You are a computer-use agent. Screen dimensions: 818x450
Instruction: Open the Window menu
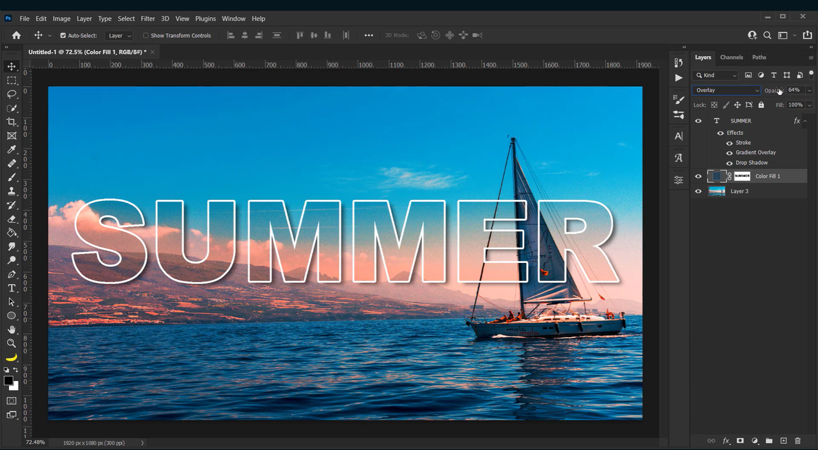[233, 19]
